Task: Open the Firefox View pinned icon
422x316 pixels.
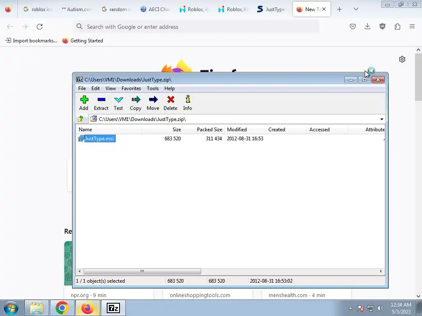Action: 8,9
